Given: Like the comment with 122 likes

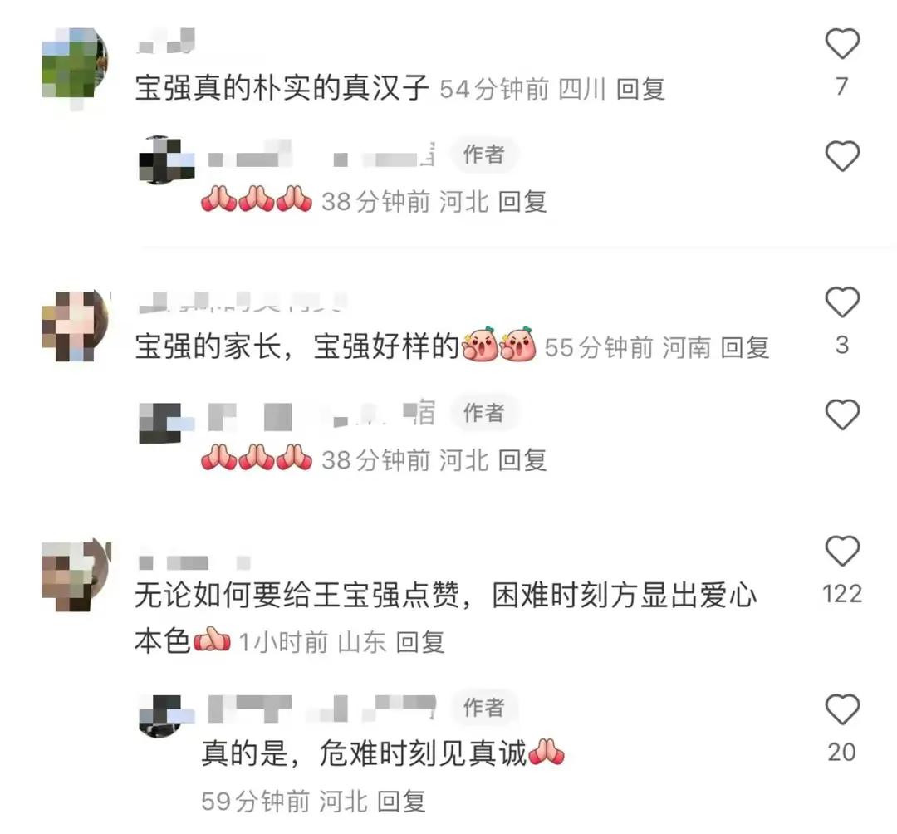Looking at the screenshot, I should 842,551.
